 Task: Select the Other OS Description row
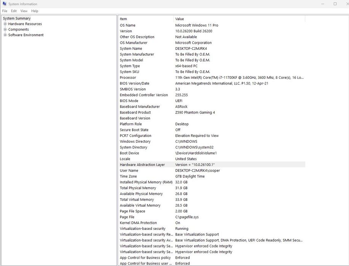(x=211, y=37)
